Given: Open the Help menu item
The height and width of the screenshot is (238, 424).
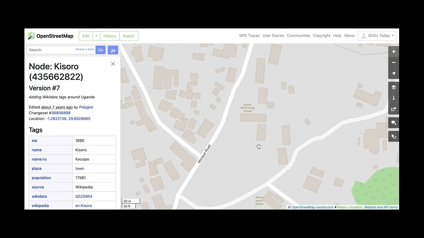Looking at the screenshot, I should 337,36.
